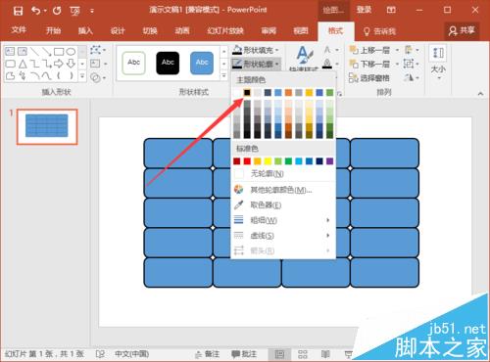Switch to the 动画 (Animations) tab

[182, 30]
